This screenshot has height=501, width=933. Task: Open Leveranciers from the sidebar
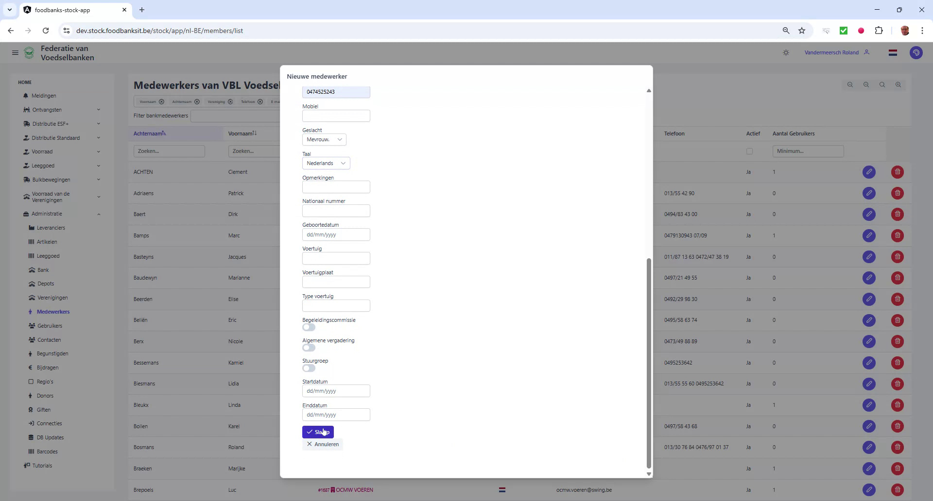(x=52, y=228)
